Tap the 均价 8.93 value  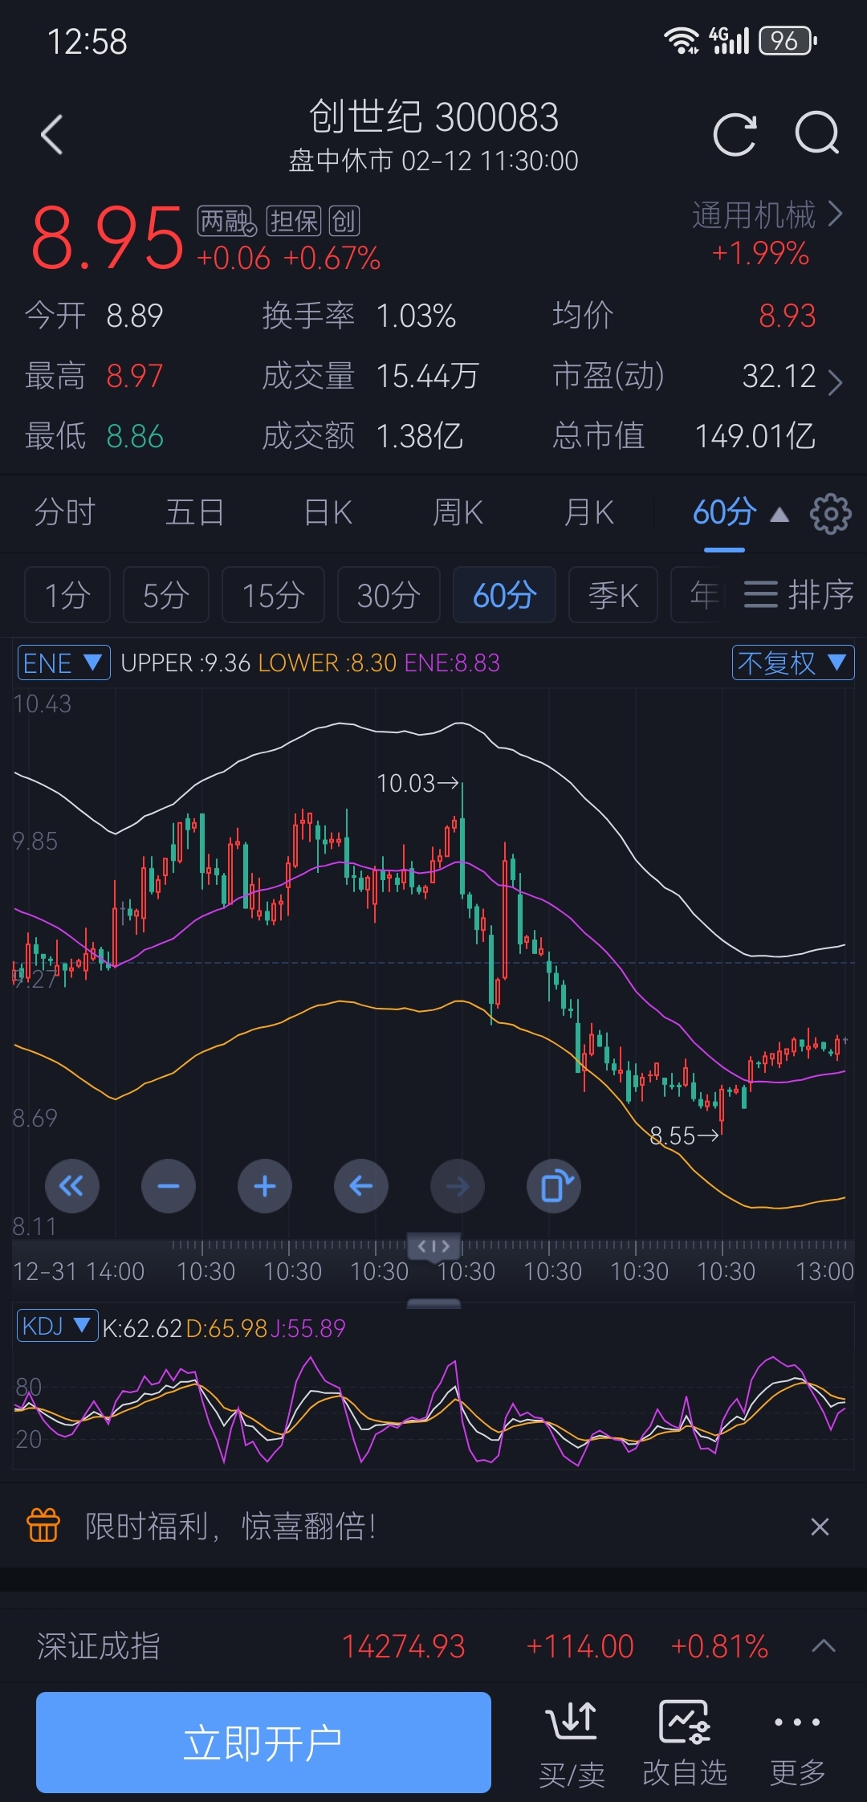[787, 316]
